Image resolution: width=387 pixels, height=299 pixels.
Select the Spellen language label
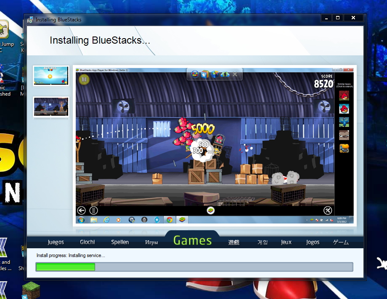(120, 242)
